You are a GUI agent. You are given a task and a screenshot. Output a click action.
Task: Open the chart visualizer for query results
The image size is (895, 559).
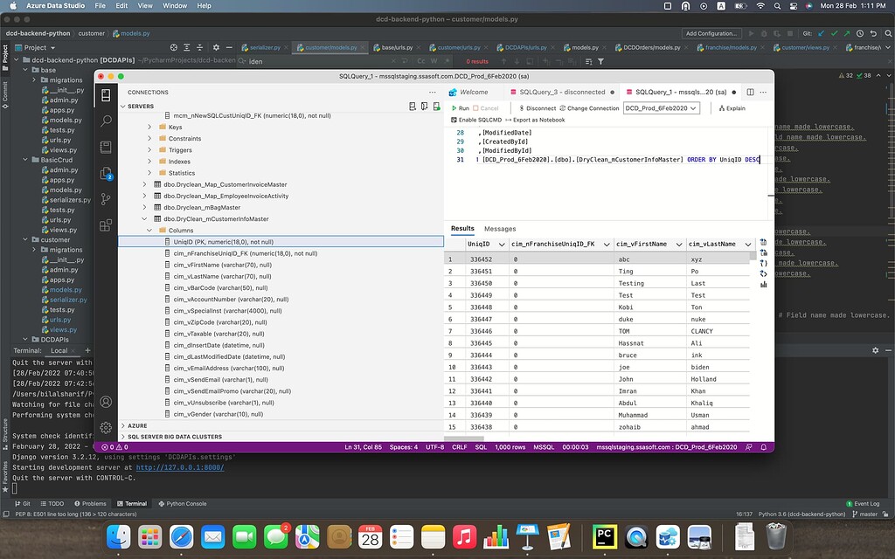(x=763, y=286)
